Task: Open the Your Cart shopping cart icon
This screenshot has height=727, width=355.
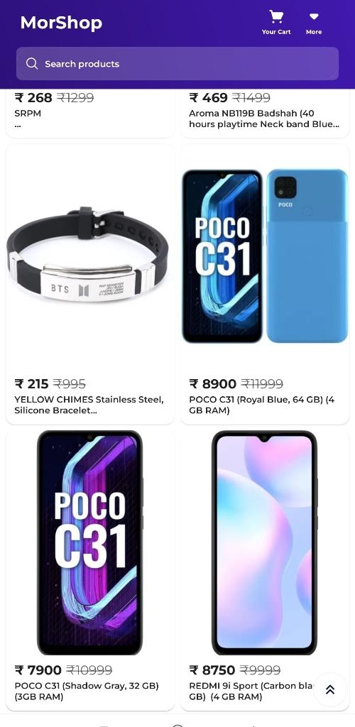Action: [x=276, y=23]
